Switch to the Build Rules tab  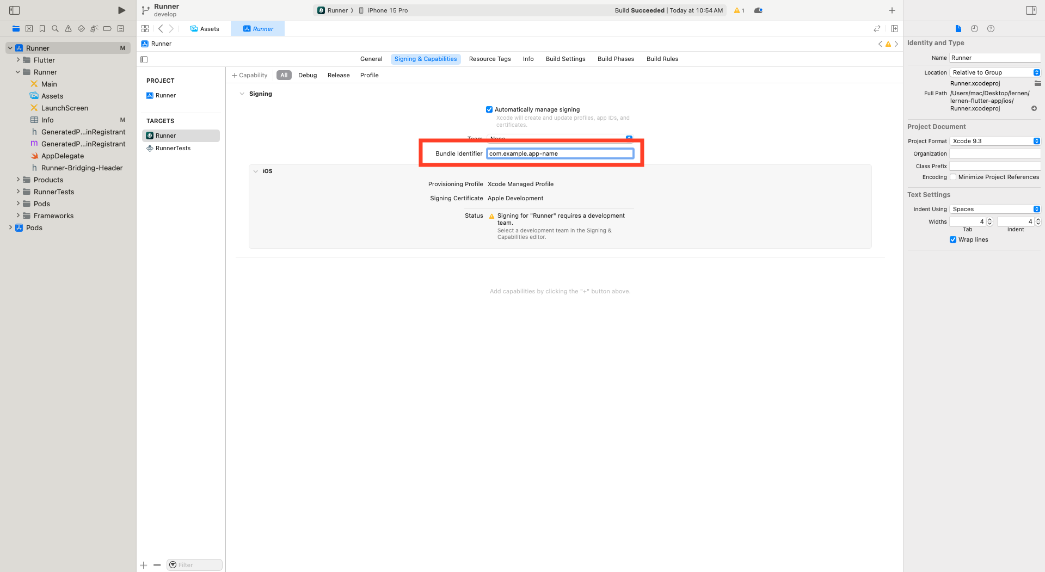(662, 59)
